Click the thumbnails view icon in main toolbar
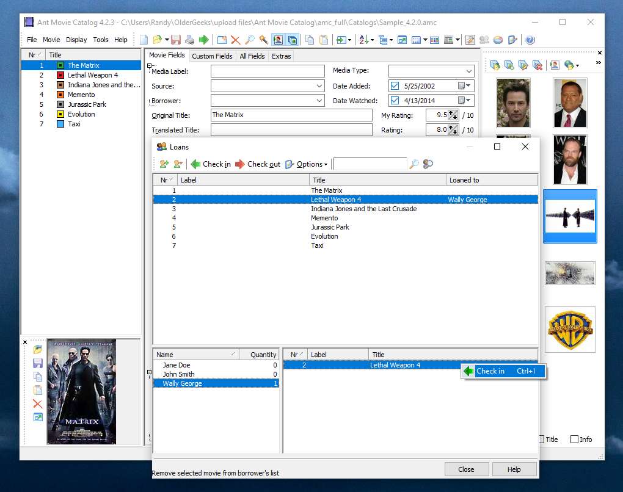 435,40
